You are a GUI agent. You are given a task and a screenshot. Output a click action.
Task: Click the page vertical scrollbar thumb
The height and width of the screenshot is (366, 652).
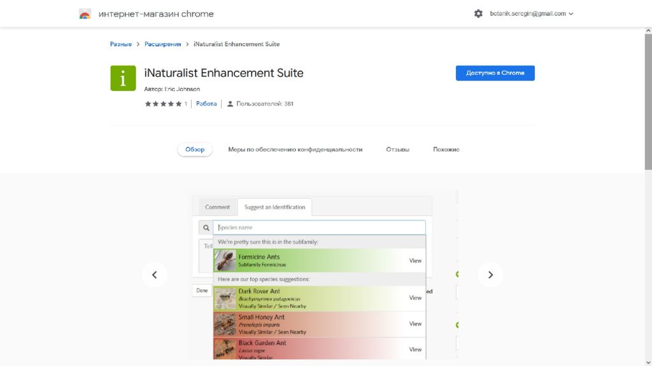tap(648, 102)
